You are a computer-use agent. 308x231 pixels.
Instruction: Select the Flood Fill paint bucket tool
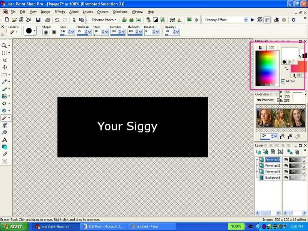coord(5,132)
